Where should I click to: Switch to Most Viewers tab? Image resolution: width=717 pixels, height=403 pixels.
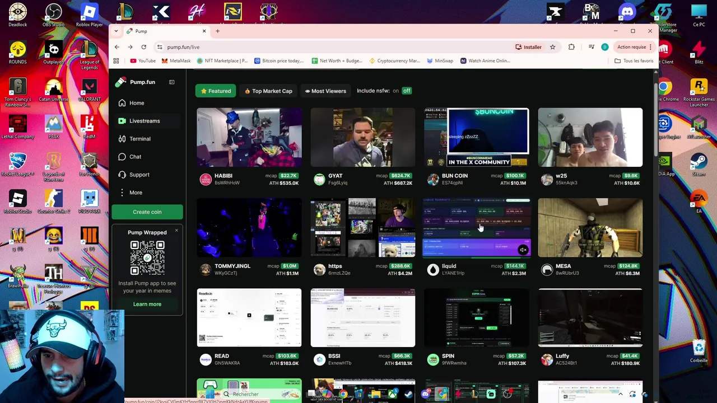coord(325,91)
